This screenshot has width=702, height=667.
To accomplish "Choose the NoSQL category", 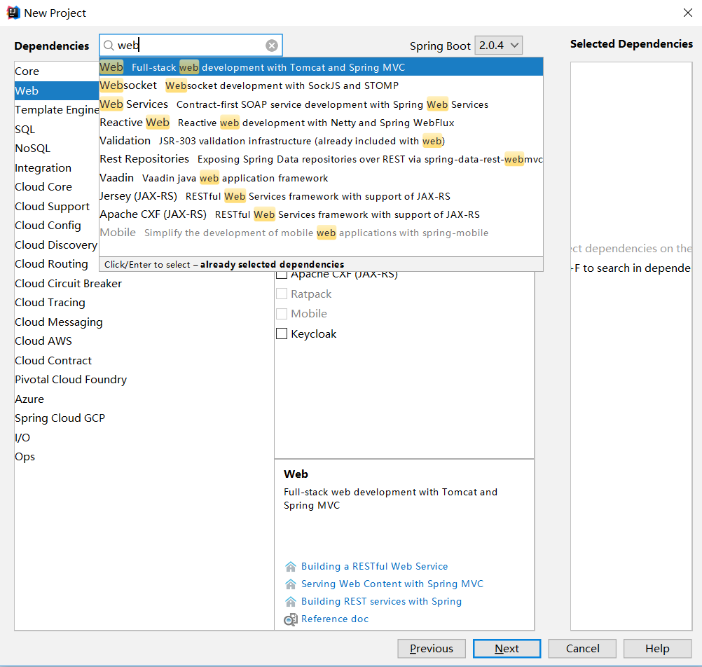I will click(57, 148).
